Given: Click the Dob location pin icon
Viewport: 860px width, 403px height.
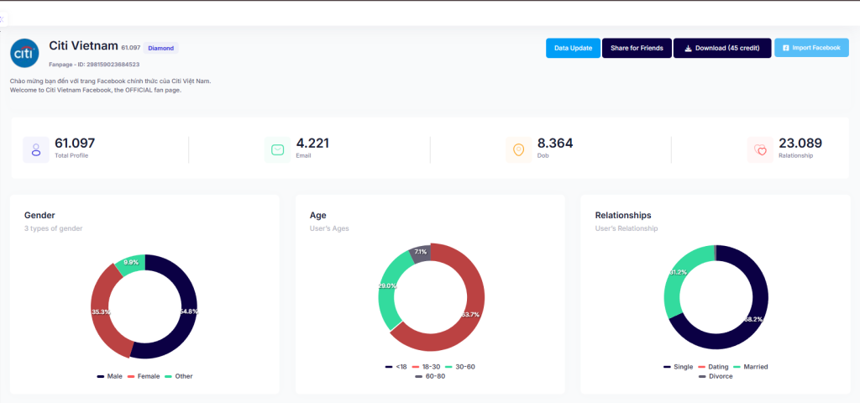Looking at the screenshot, I should pyautogui.click(x=519, y=149).
